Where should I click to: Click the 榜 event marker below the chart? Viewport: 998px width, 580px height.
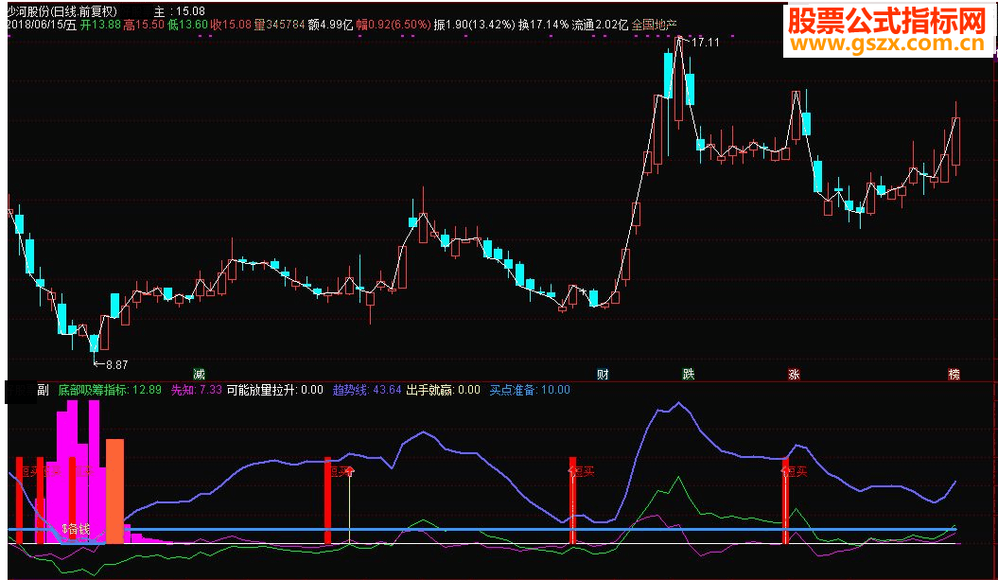pos(954,375)
